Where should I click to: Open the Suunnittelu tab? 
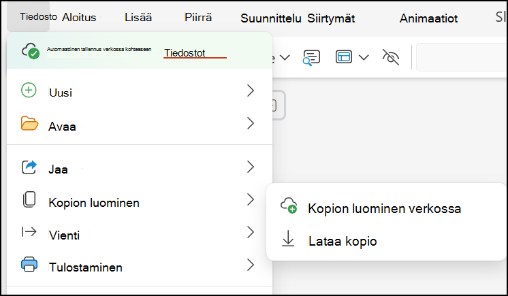(271, 18)
